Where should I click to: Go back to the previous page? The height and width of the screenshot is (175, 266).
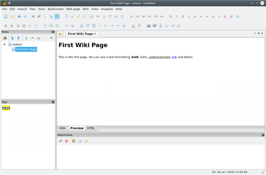tap(19, 16)
